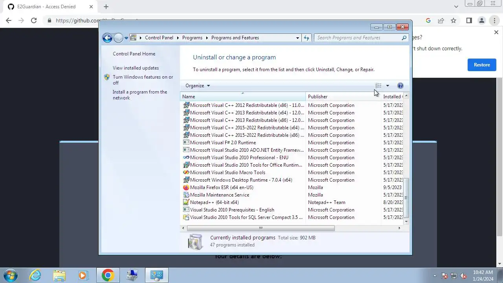Select E2Guardian - Access Denied tab
Image resolution: width=503 pixels, height=283 pixels.
click(50, 7)
